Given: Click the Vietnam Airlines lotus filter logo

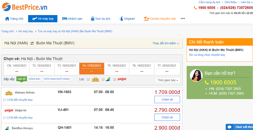Looking at the screenshot, I should coord(96,79).
